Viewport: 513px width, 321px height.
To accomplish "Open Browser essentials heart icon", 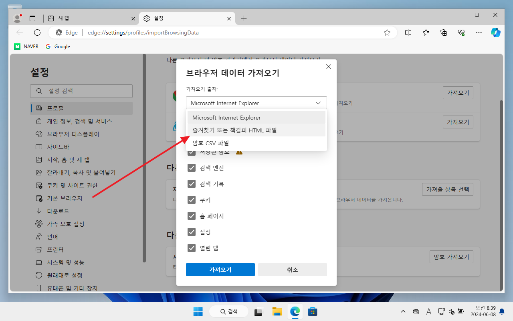I will (x=461, y=33).
